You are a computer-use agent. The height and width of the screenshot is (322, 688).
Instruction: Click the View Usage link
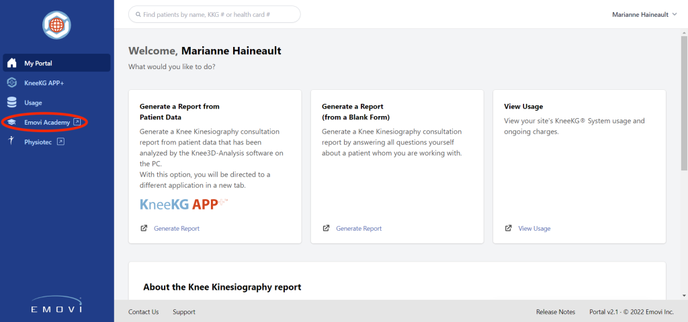click(534, 228)
